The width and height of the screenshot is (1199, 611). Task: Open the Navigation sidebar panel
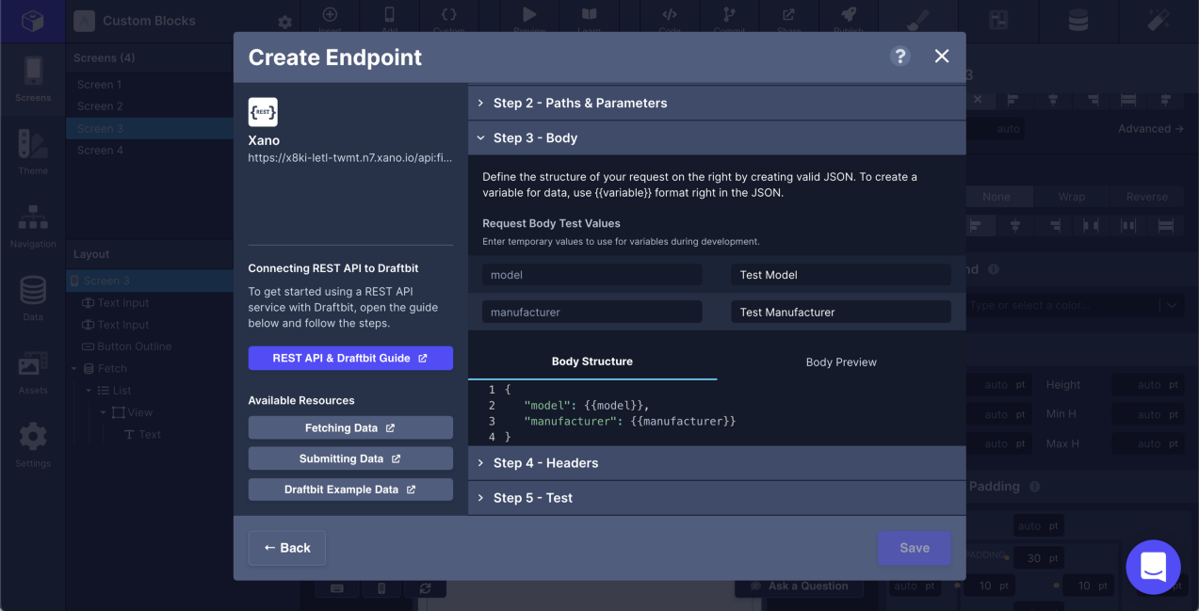click(33, 225)
